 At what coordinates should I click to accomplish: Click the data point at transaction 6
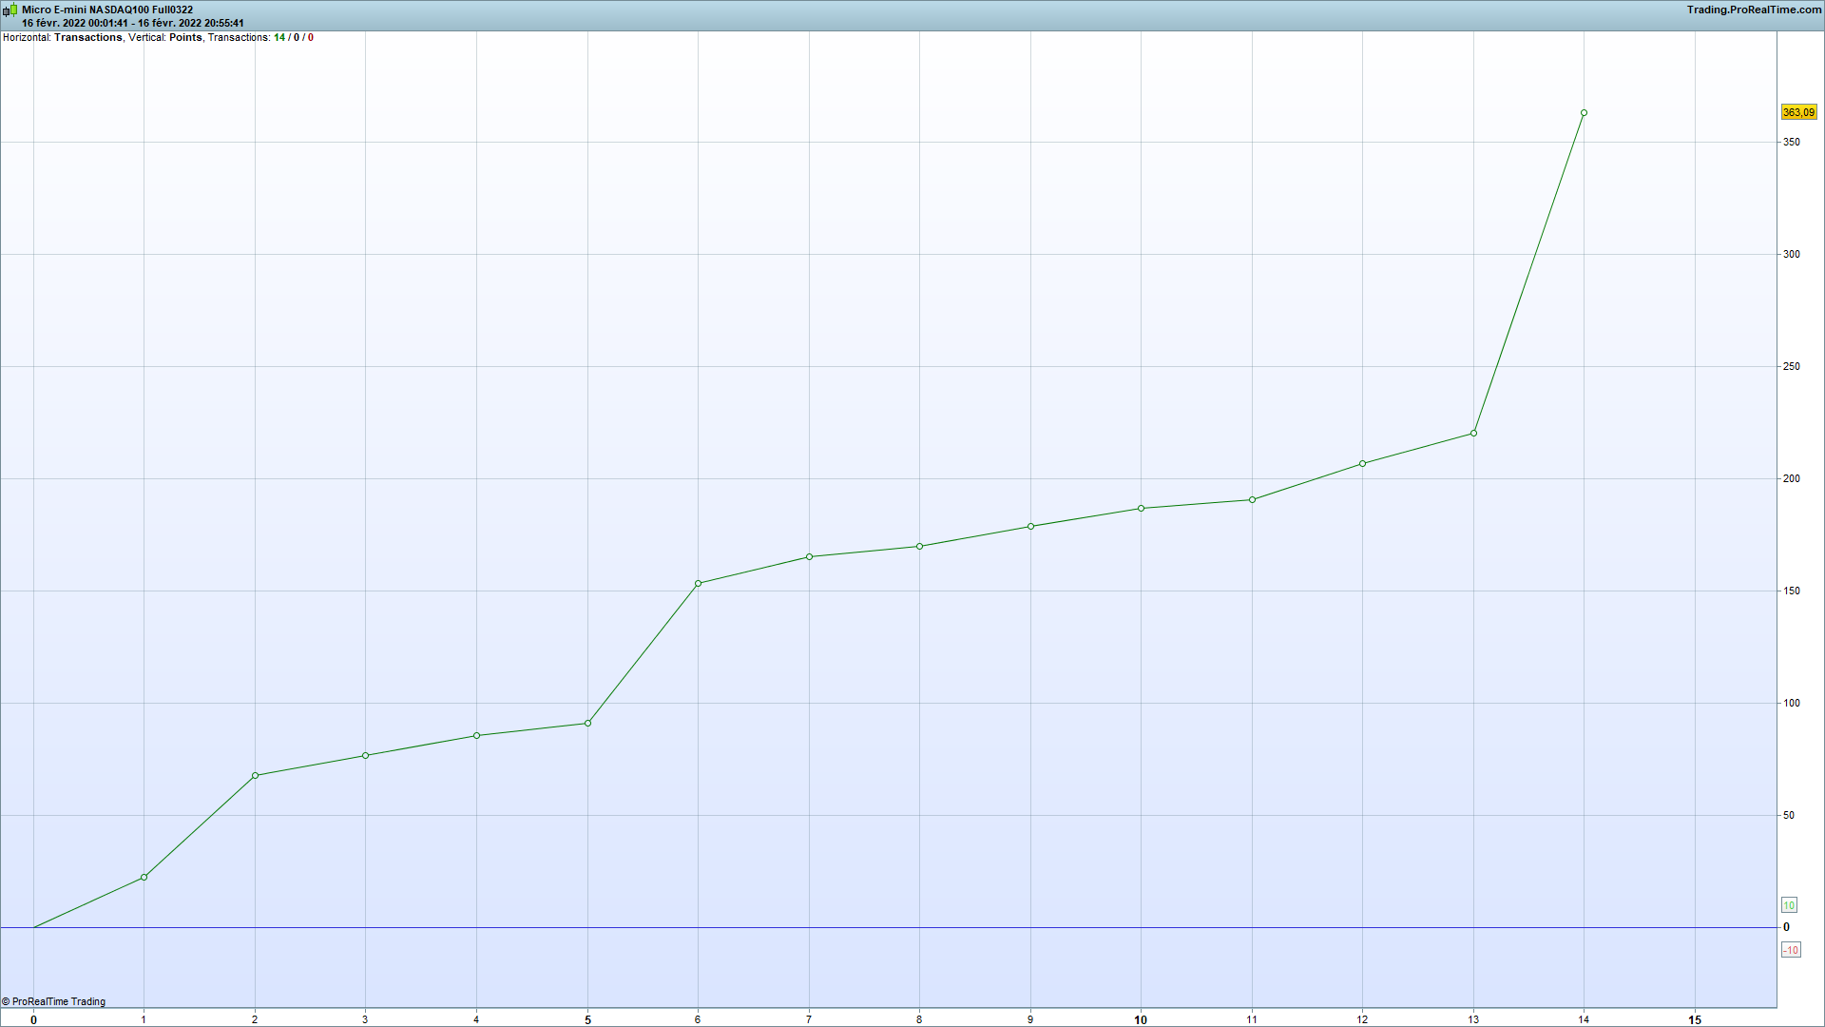pos(698,584)
